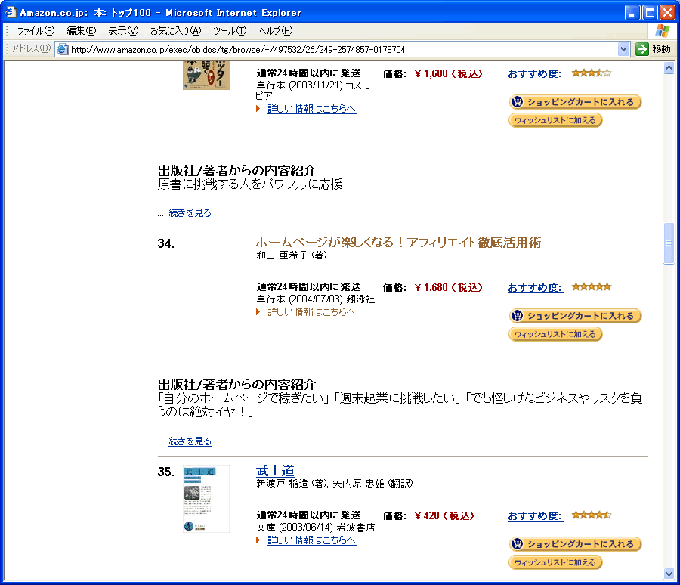Viewport: 680px width, 585px height.
Task: Click the green Go arrow button
Action: point(642,49)
